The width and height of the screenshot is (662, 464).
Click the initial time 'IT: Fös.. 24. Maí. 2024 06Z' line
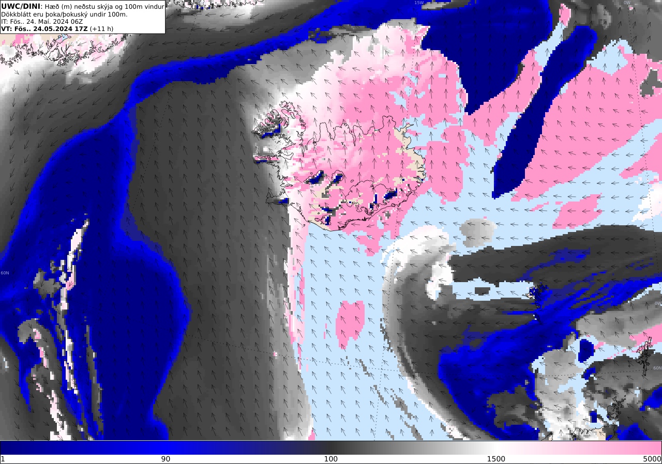pos(42,22)
